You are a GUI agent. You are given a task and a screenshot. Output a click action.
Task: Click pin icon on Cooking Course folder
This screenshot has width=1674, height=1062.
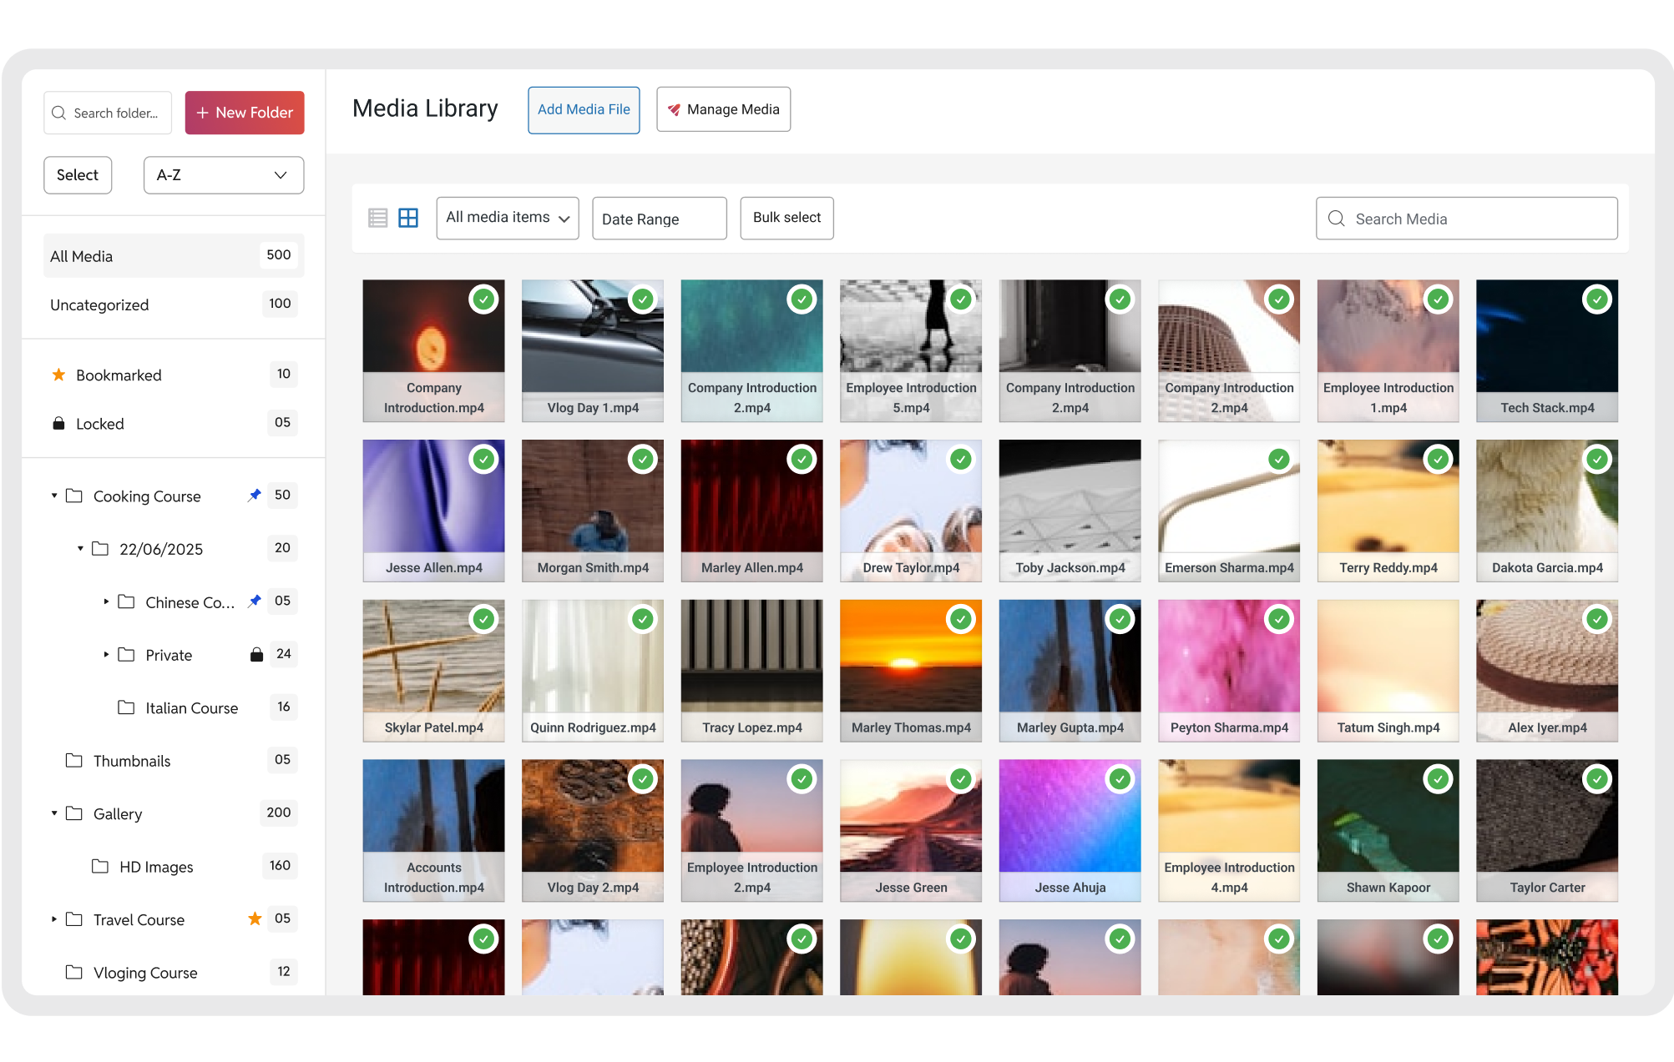pos(255,496)
